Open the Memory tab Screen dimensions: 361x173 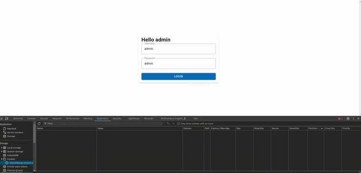coord(88,119)
